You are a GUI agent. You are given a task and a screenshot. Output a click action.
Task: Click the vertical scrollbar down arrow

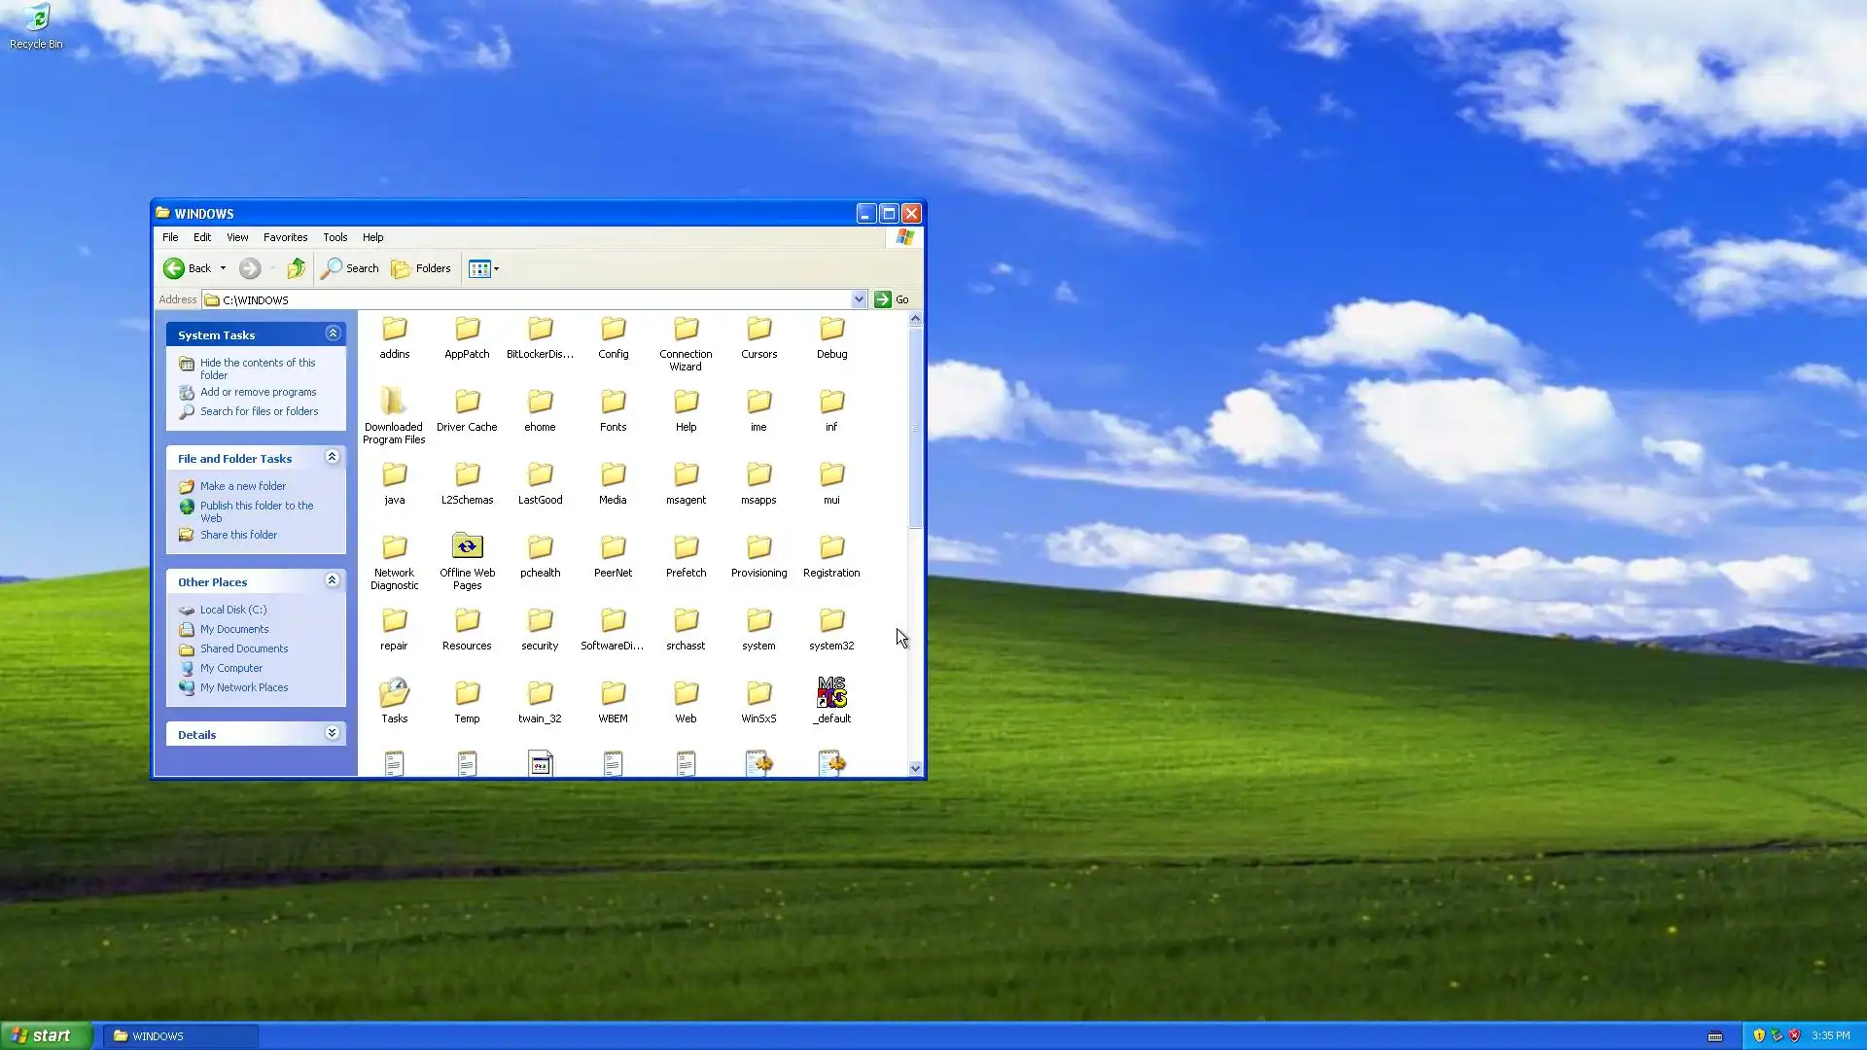pos(915,768)
